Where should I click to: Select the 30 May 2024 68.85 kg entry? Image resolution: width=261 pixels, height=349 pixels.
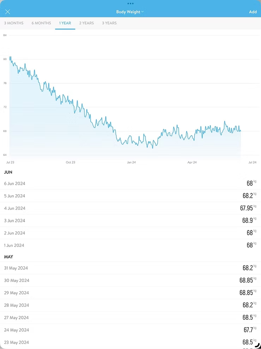tap(130, 280)
